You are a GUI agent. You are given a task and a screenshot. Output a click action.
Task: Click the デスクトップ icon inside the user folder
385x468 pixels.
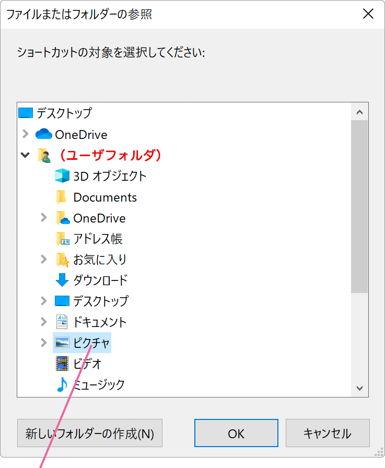point(62,301)
